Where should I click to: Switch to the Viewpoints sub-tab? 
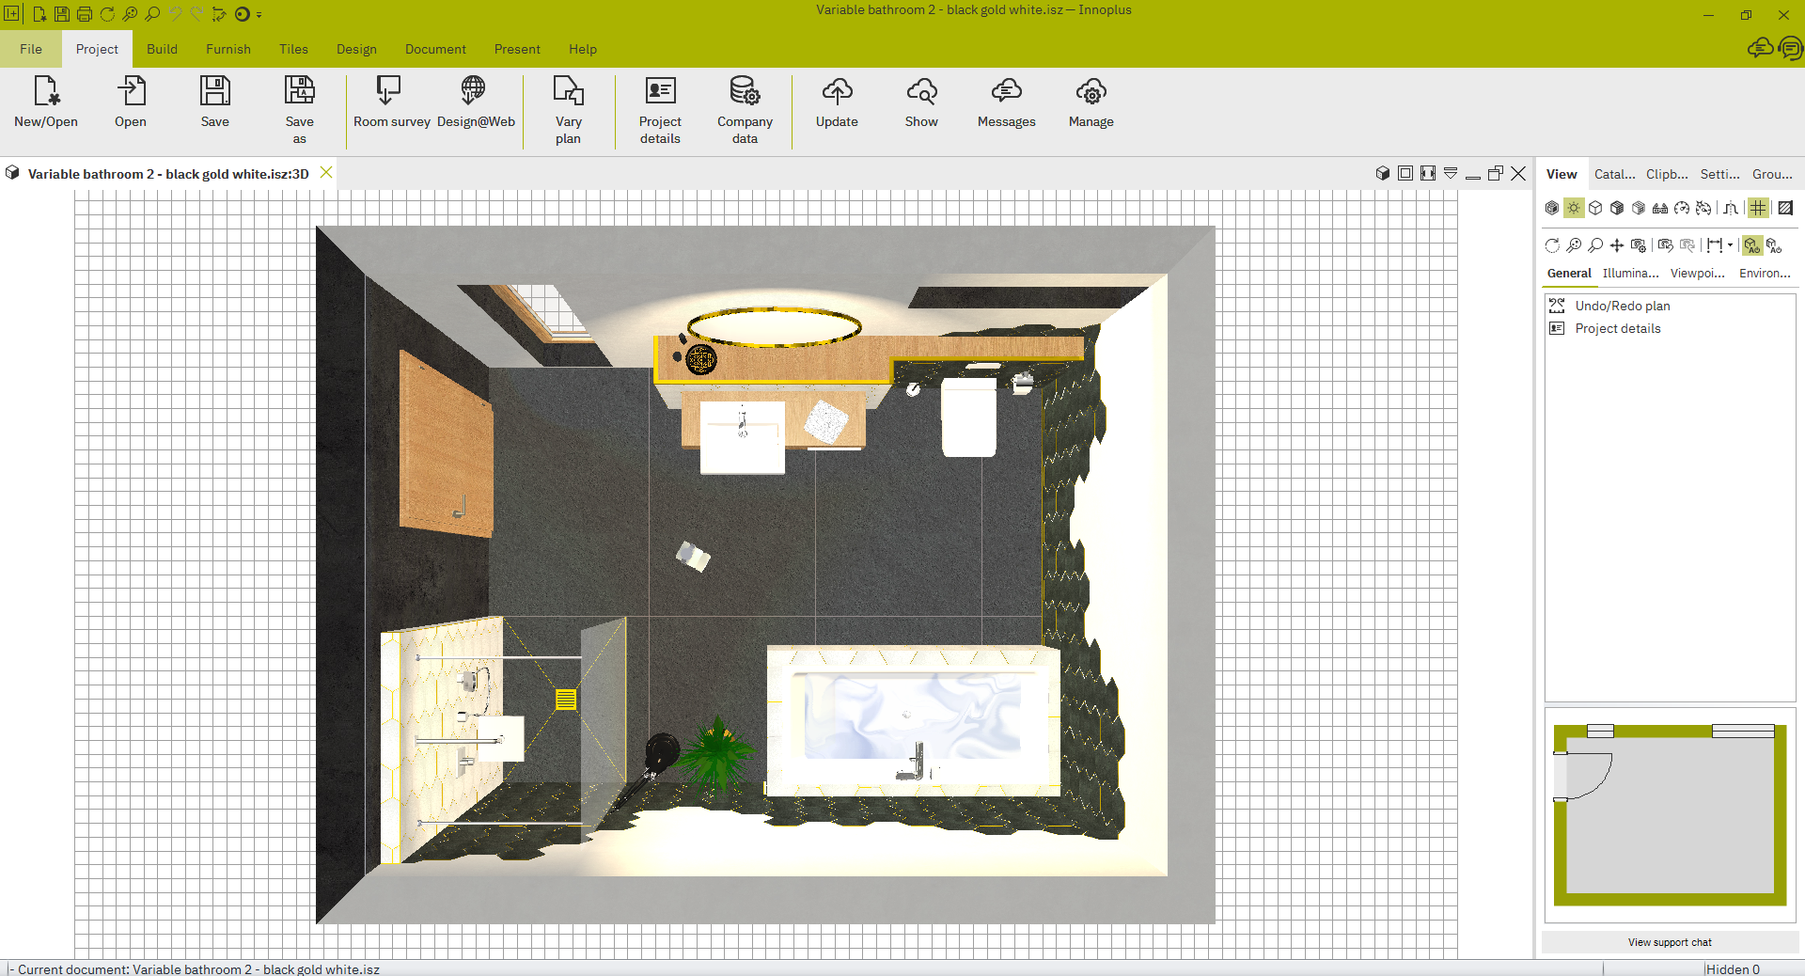click(1697, 274)
